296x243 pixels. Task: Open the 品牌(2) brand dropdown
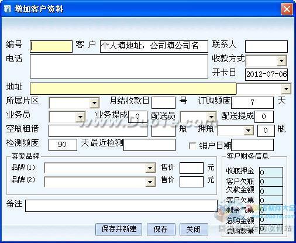[x=150, y=182]
